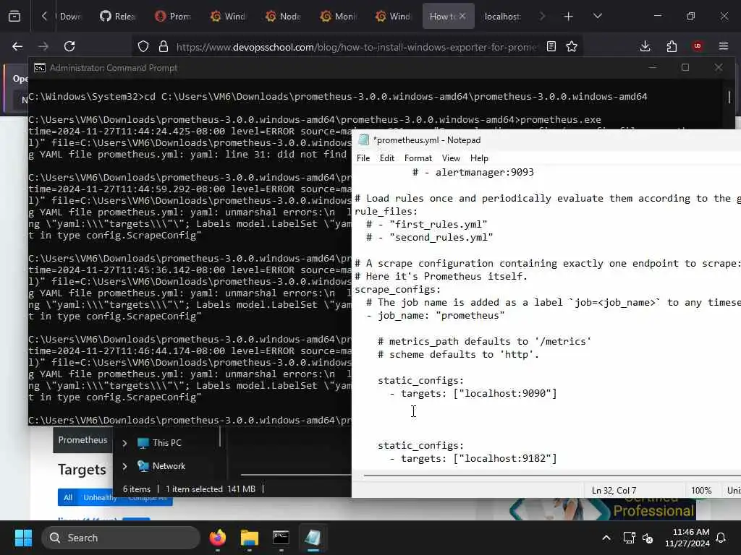Show hidden system tray icons

pos(606,538)
